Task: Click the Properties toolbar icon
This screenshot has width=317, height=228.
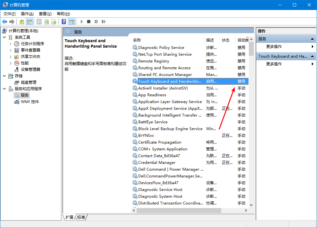Action: (39, 22)
